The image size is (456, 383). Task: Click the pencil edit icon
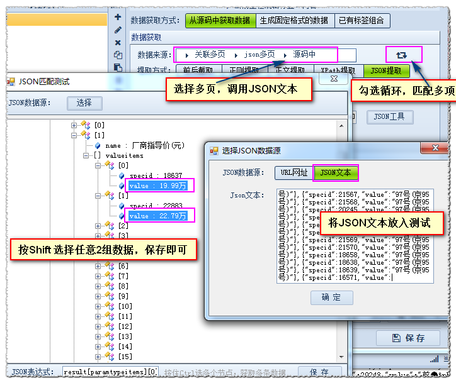tap(118, 30)
